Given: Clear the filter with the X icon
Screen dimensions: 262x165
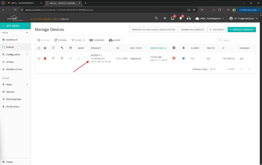Looking at the screenshot, I should tap(84, 40).
